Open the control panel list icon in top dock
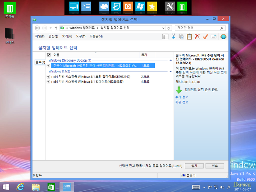This screenshot has width=256, height=192. click(x=86, y=6)
